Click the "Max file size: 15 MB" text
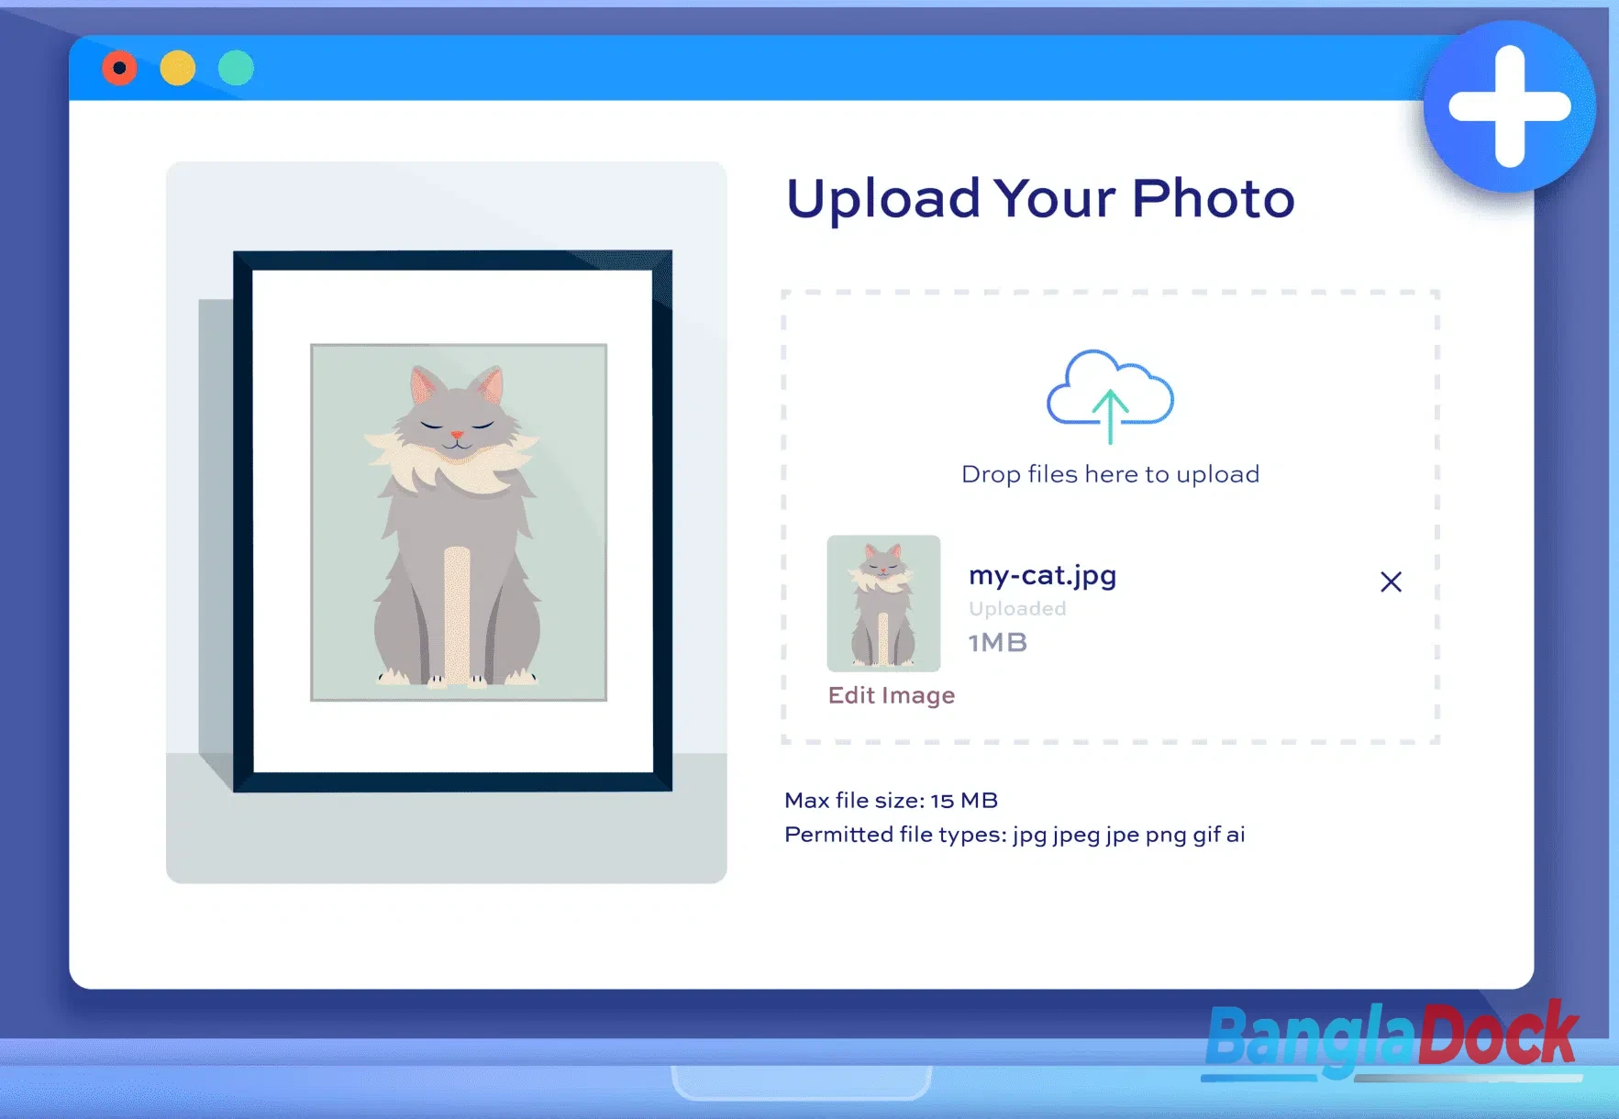This screenshot has height=1119, width=1619. pyautogui.click(x=891, y=801)
